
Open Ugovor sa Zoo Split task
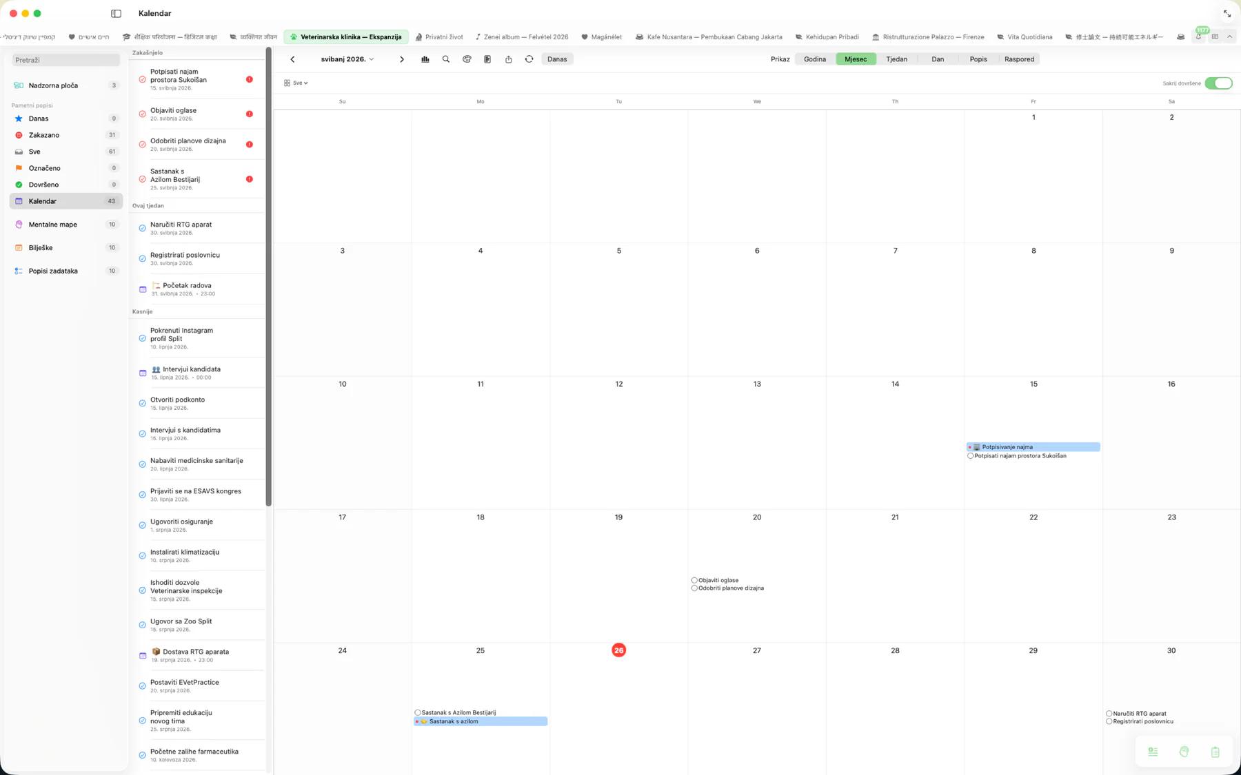point(197,625)
